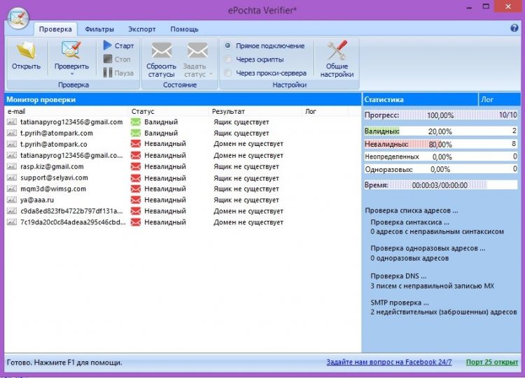The height and width of the screenshot is (378, 525).
Task: Select the truncated tatianapyrog123456@gmail.co... address
Action: [71, 155]
